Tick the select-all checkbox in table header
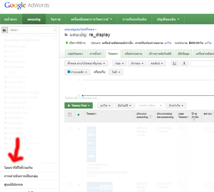Image resolution: width=214 pixels, height=192 pixels. (70, 114)
